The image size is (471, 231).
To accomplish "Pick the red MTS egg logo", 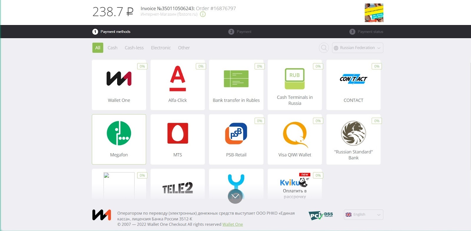I will (178, 133).
